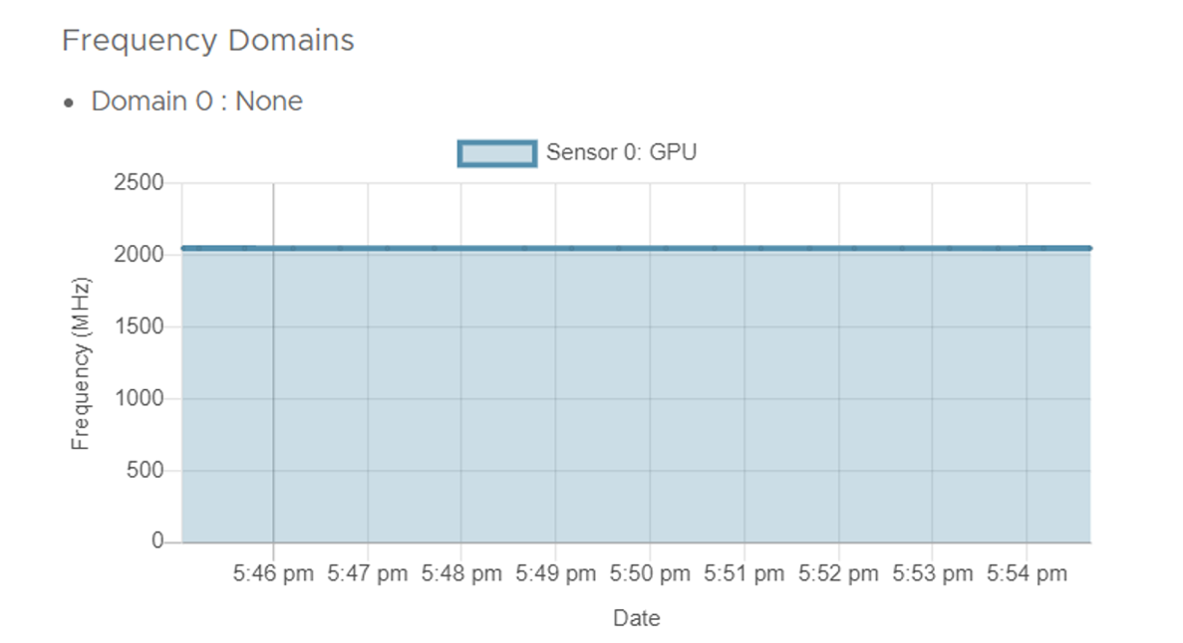The width and height of the screenshot is (1183, 643).
Task: Click the 5:53 pm time axis label
Action: coord(933,574)
